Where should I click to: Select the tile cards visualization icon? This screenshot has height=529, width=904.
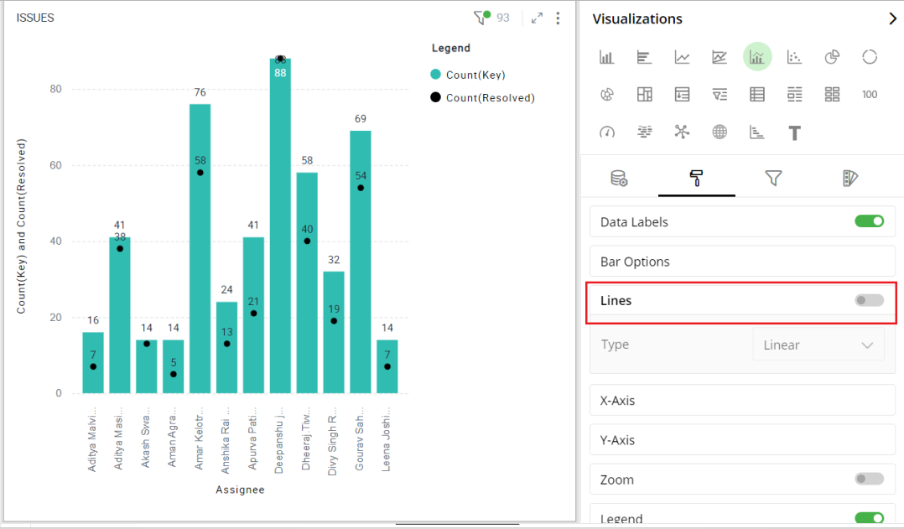pyautogui.click(x=832, y=95)
